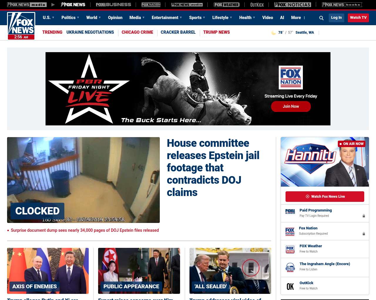Image resolution: width=376 pixels, height=300 pixels.
Task: Click Join Now in Fox Nation ad
Action: [291, 106]
